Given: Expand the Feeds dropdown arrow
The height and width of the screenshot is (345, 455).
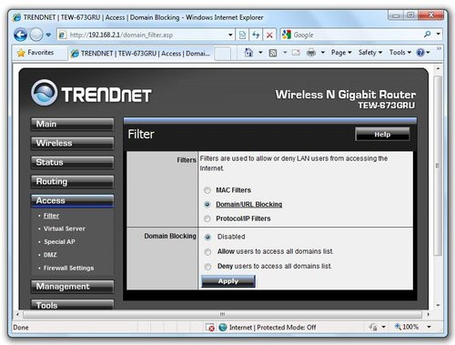Looking at the screenshot, I should pyautogui.click(x=285, y=53).
